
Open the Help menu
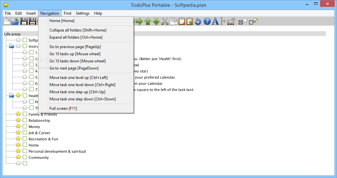(98, 13)
